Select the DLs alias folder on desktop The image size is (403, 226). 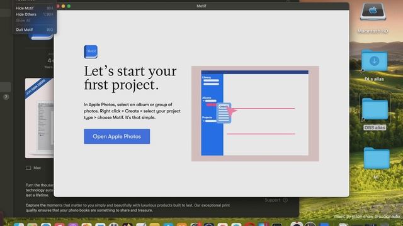[x=374, y=61]
